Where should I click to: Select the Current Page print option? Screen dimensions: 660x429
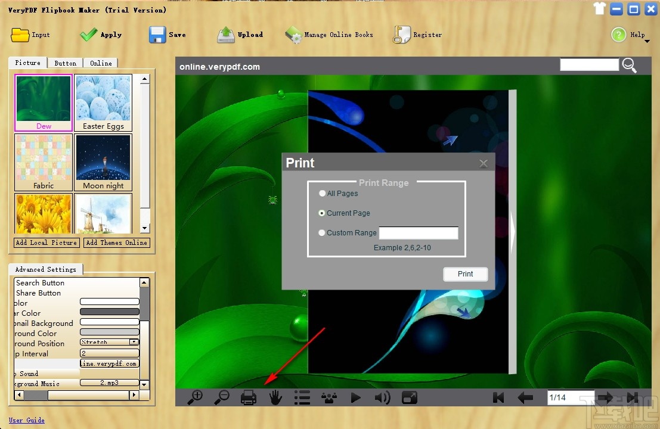(321, 213)
